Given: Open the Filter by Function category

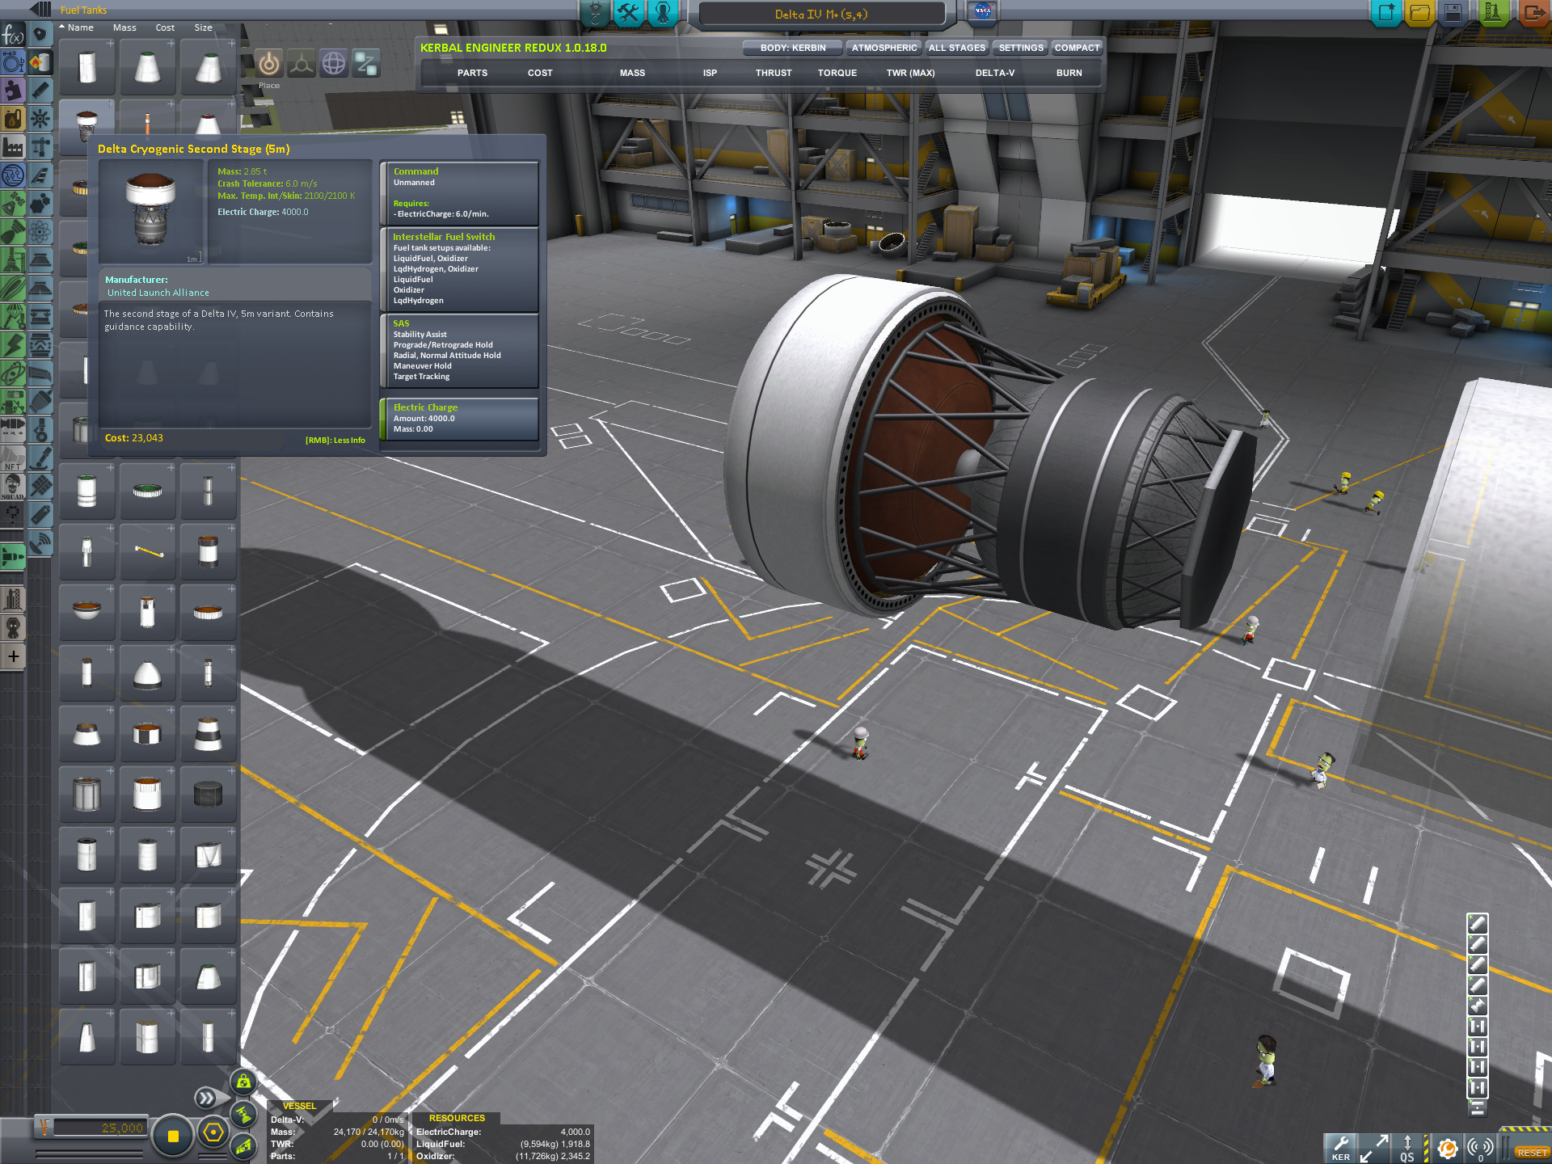Looking at the screenshot, I should [13, 35].
